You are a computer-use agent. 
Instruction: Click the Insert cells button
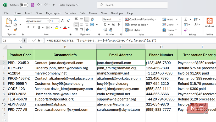point(168,19)
